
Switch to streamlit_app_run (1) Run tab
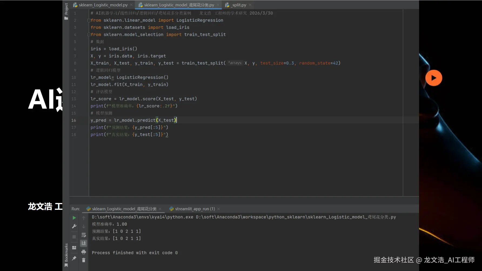point(195,209)
